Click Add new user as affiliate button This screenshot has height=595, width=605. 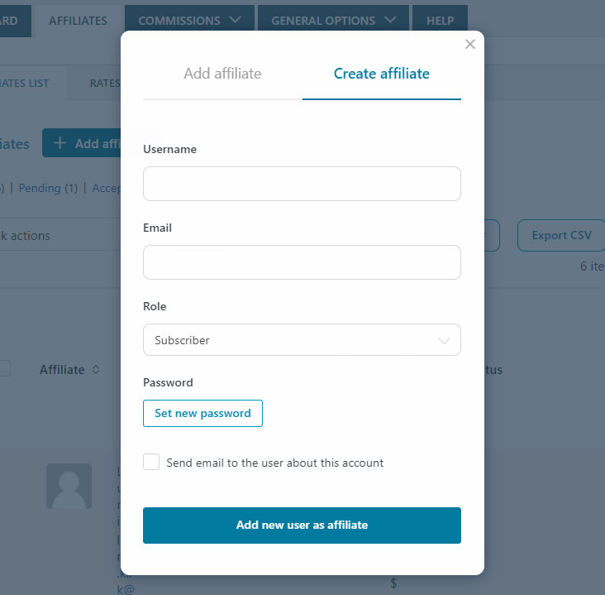[302, 525]
